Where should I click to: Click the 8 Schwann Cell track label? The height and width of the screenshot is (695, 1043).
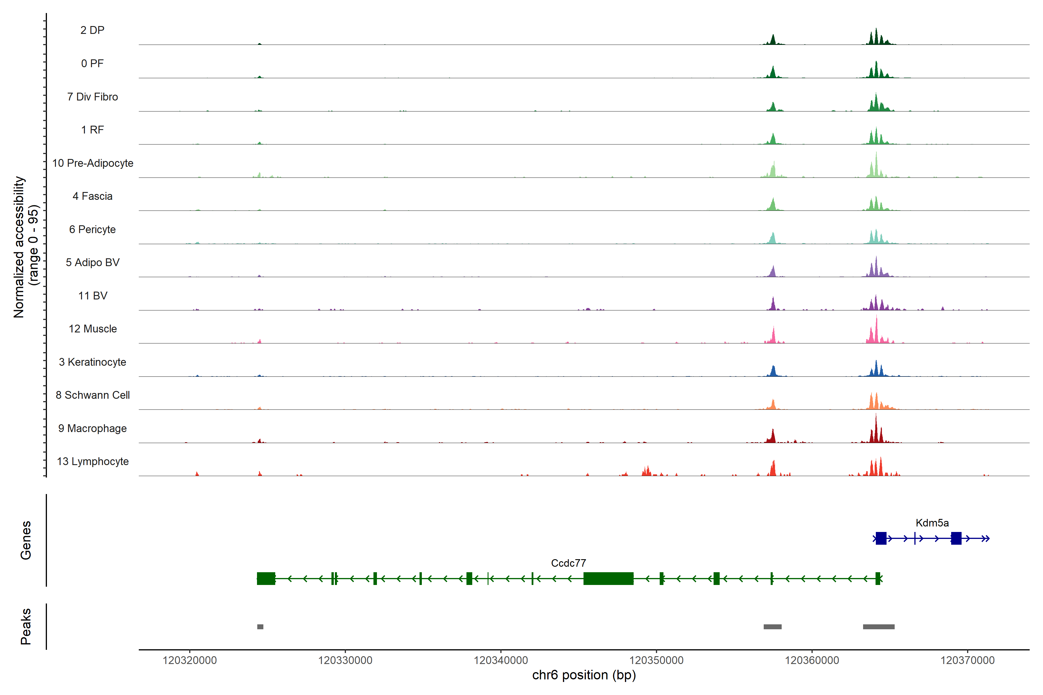coord(93,395)
